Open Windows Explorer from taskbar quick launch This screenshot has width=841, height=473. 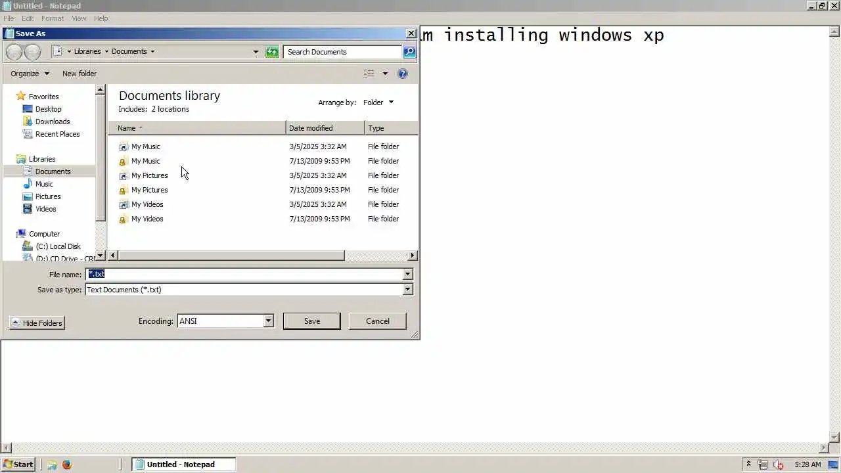pyautogui.click(x=51, y=464)
